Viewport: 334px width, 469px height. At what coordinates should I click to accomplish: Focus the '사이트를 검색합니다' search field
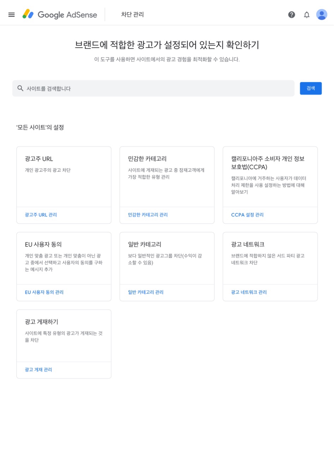(x=153, y=88)
